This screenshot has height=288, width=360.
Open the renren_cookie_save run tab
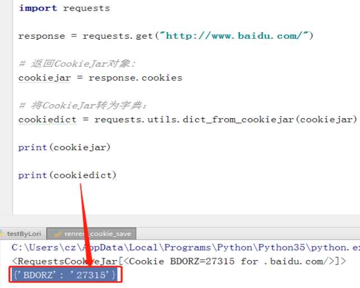[95, 234]
